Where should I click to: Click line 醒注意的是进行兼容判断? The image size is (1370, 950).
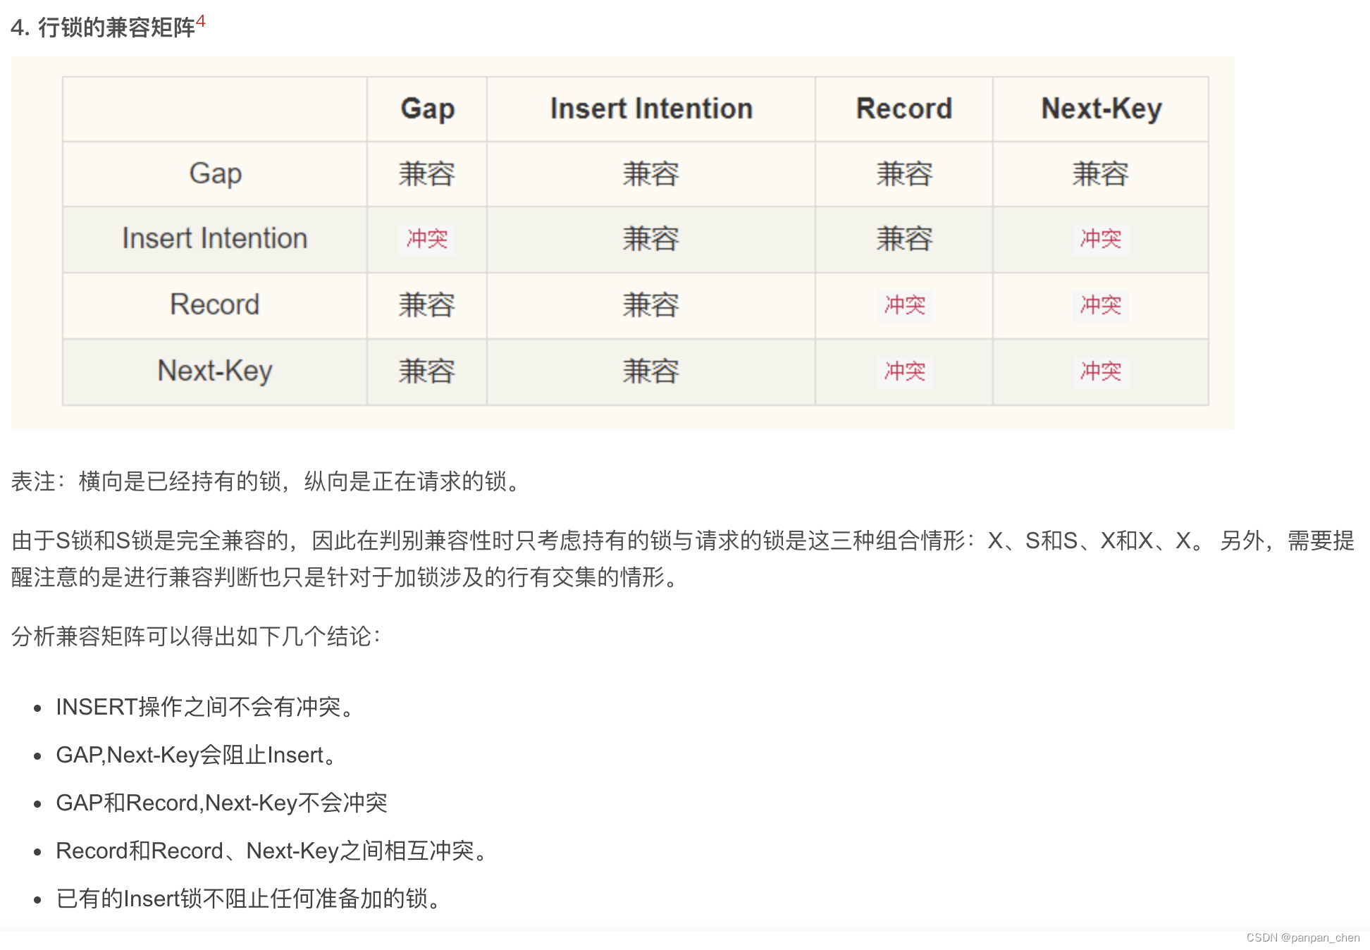click(346, 577)
